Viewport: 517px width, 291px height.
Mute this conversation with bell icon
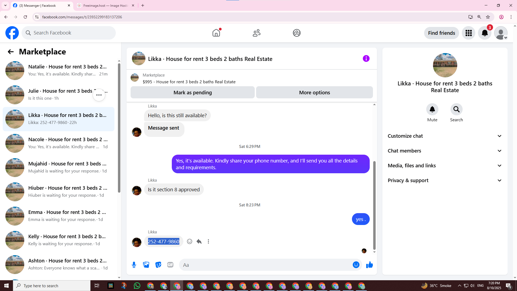[432, 109]
